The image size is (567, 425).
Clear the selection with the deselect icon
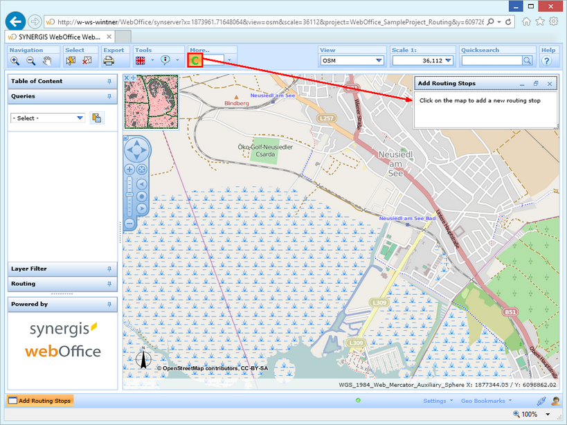(87, 61)
